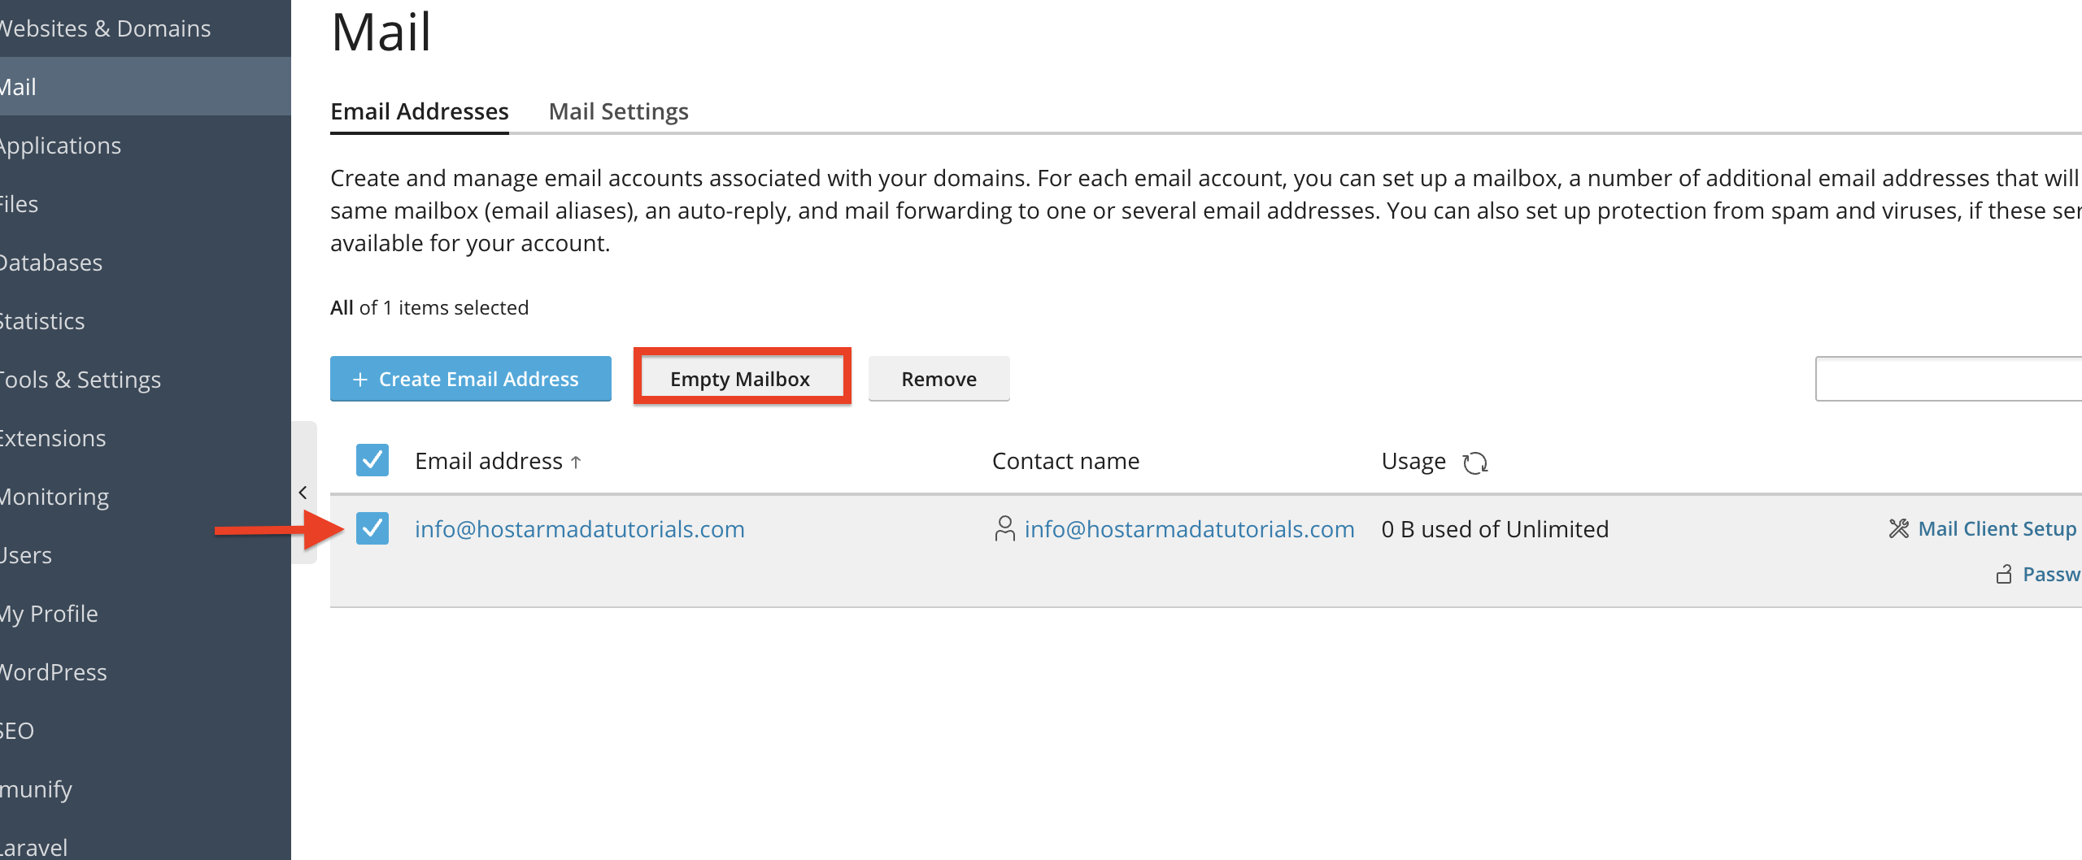Image resolution: width=2082 pixels, height=860 pixels.
Task: Click the search input field
Action: (x=1949, y=379)
